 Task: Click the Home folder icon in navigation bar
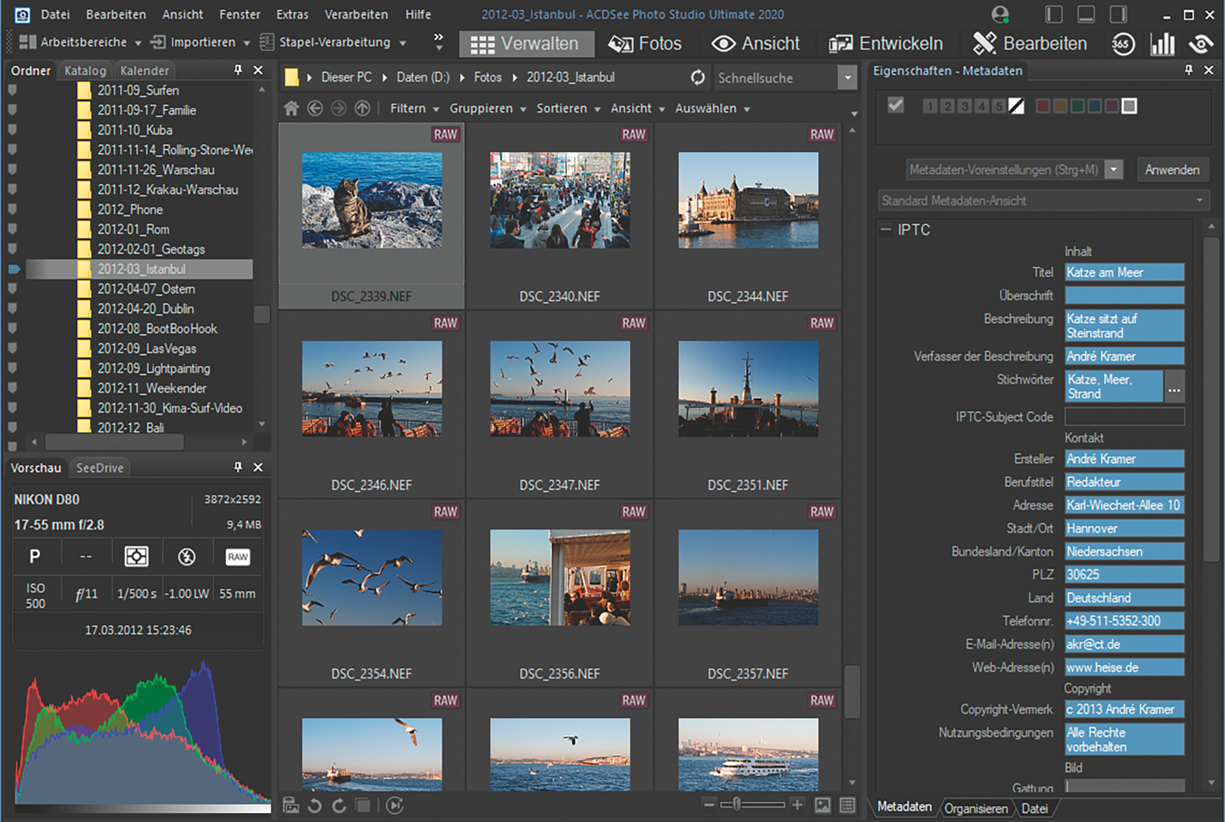(291, 108)
